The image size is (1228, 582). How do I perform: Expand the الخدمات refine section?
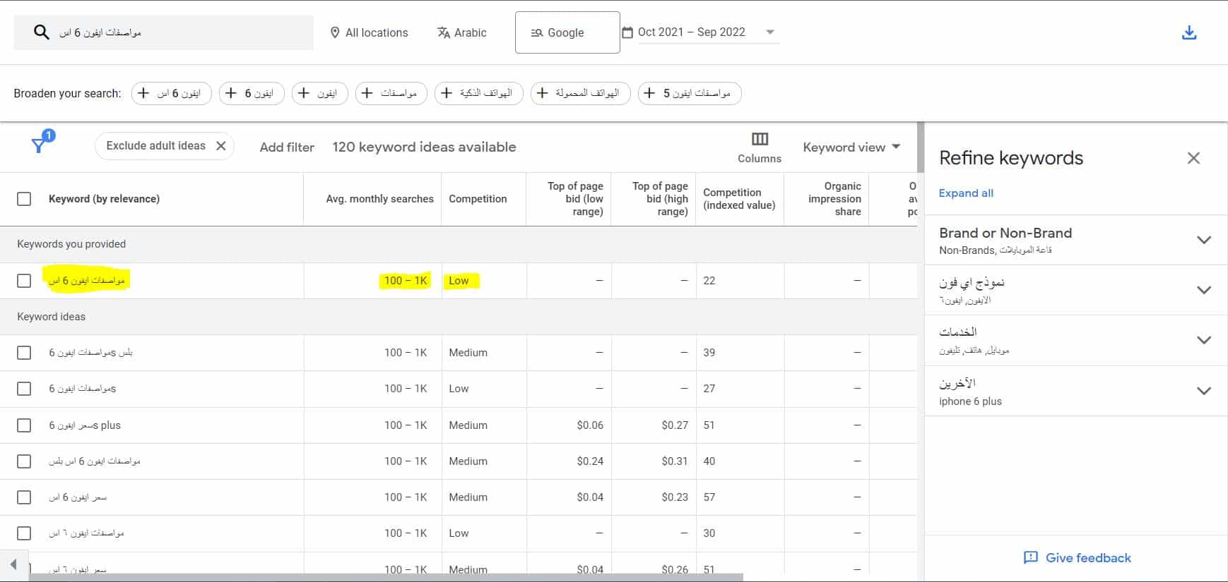(1204, 340)
